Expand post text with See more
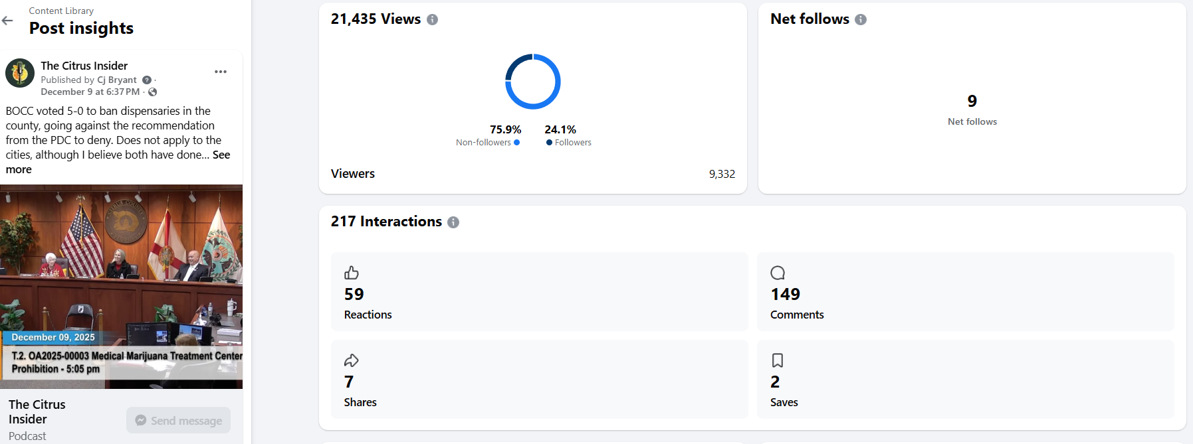 coord(221,155)
